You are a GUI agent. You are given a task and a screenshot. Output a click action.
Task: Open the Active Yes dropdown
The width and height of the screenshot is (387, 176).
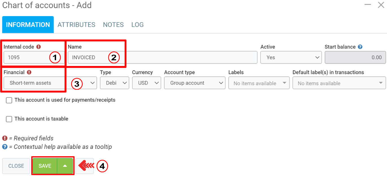pyautogui.click(x=290, y=57)
